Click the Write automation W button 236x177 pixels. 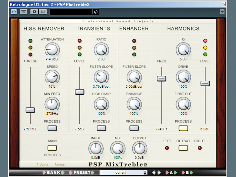click(x=43, y=12)
